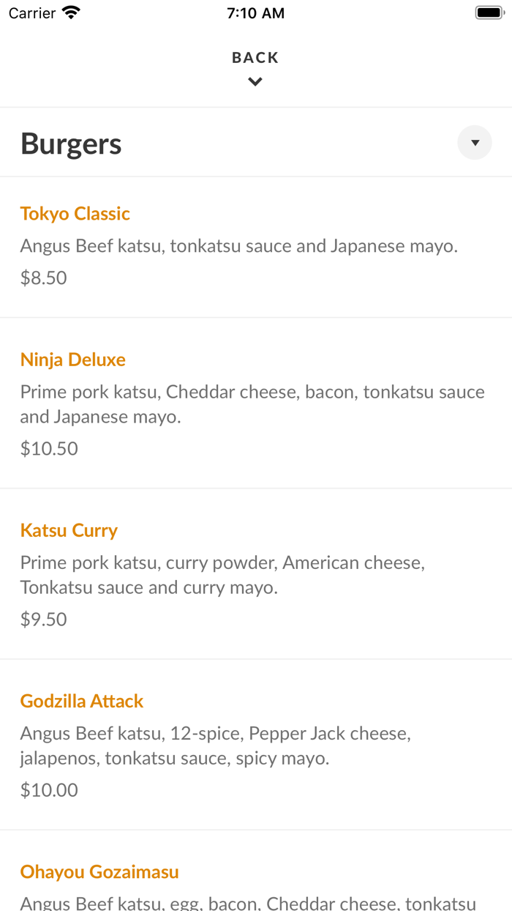Tap the 7:10 AM clock display

click(255, 12)
